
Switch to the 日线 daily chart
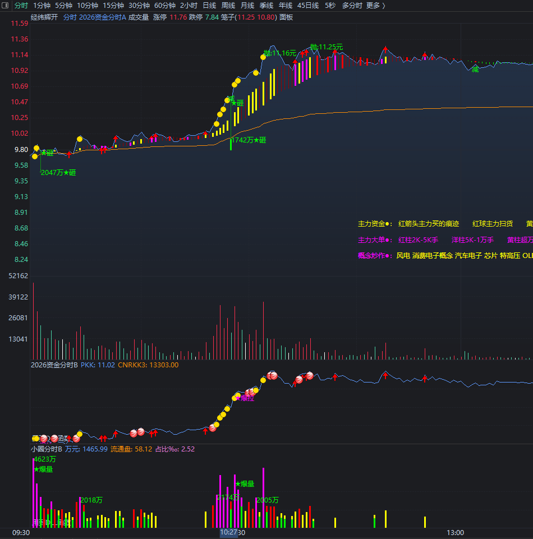point(209,6)
